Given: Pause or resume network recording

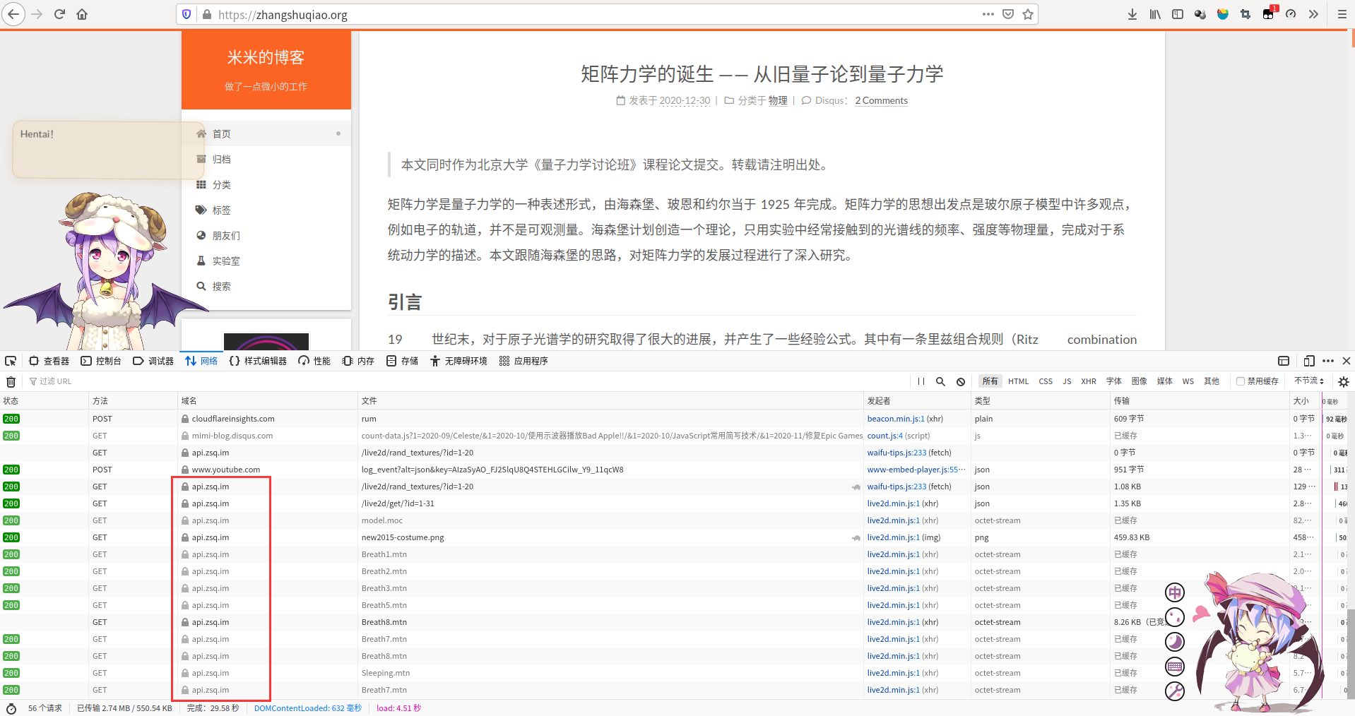Looking at the screenshot, I should (921, 381).
